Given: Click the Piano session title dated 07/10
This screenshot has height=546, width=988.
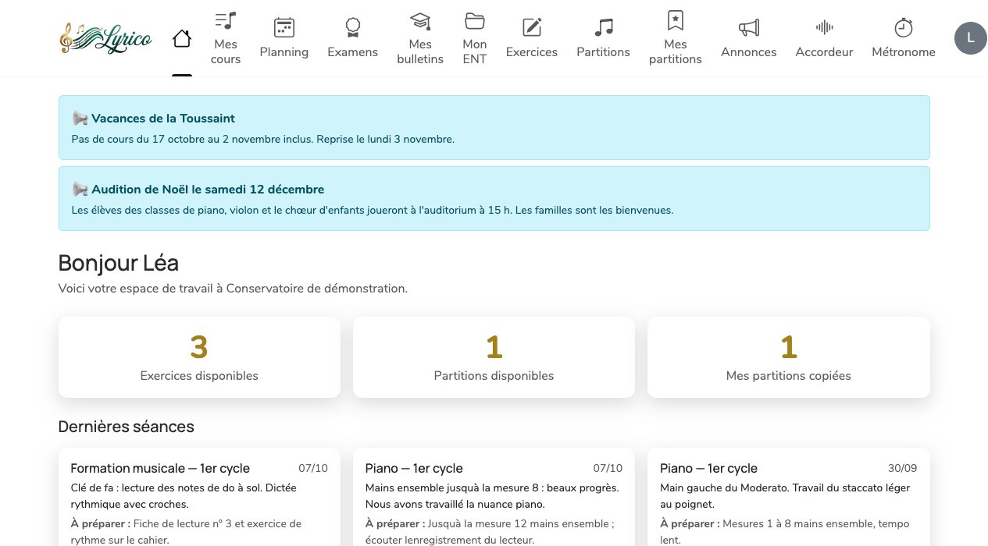Looking at the screenshot, I should [414, 469].
